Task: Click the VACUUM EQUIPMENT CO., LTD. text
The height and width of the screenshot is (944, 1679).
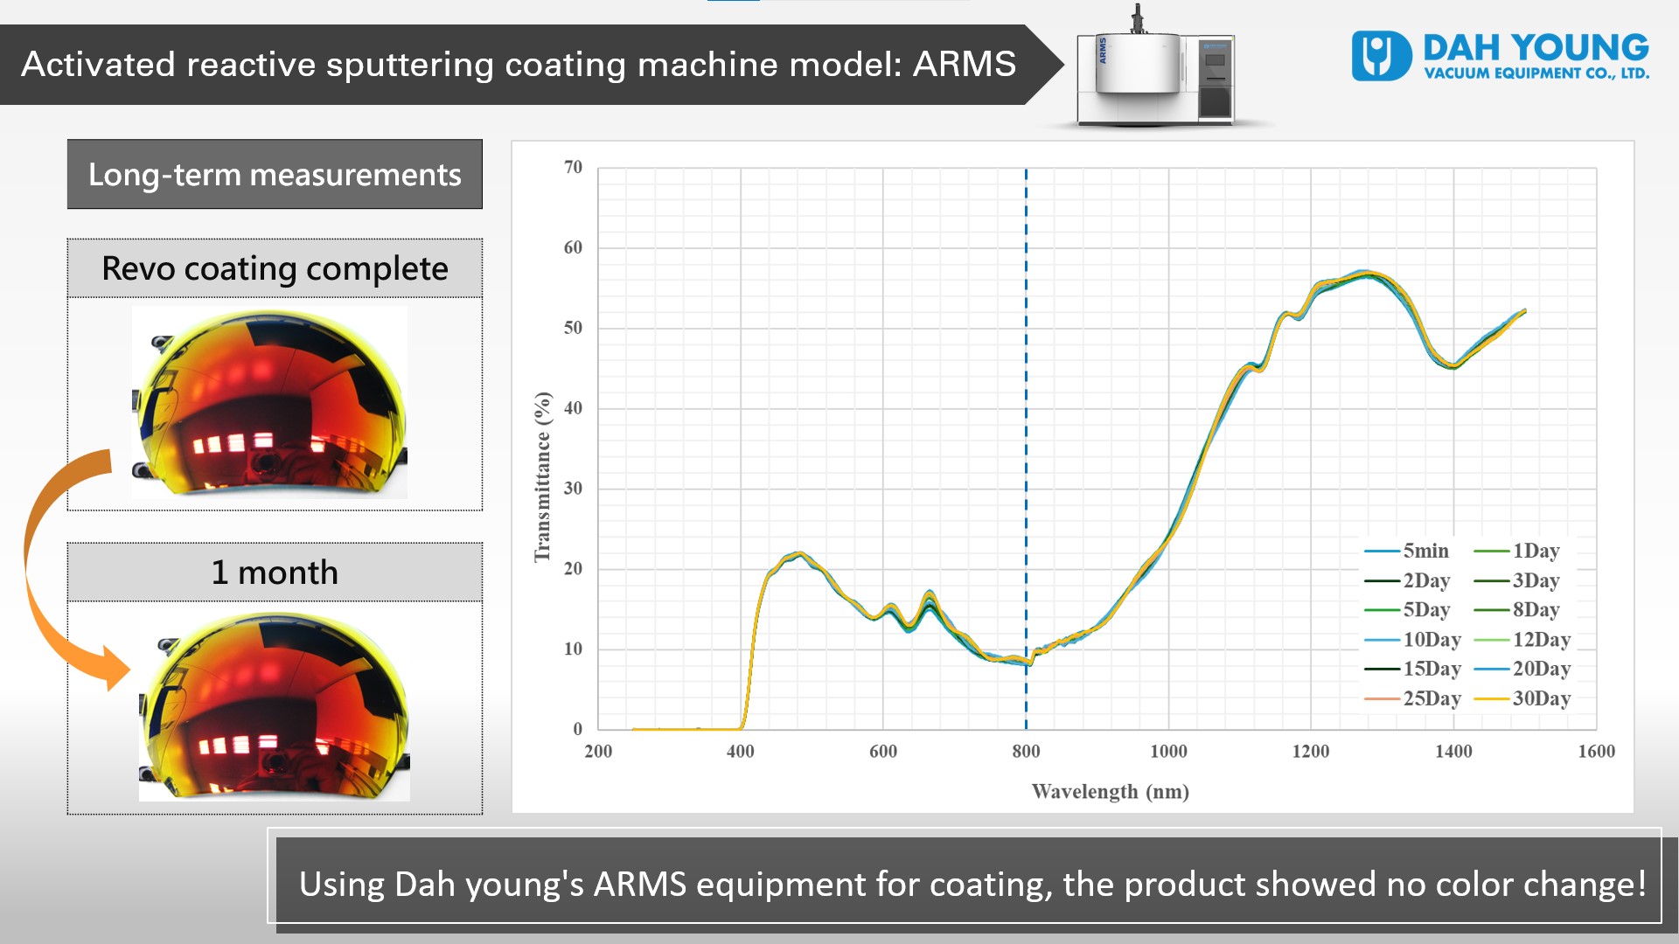Action: point(1536,73)
